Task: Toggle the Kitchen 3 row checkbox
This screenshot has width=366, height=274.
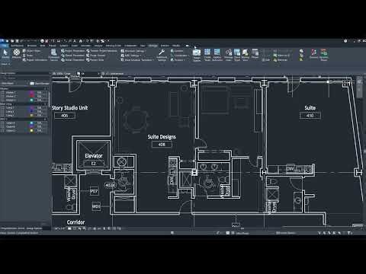Action: (3, 100)
